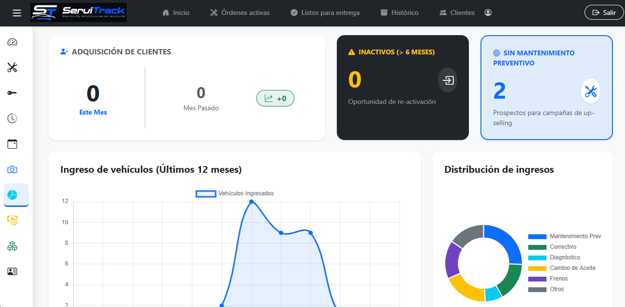The width and height of the screenshot is (625, 307).
Task: Open the Histórico section
Action: click(399, 13)
